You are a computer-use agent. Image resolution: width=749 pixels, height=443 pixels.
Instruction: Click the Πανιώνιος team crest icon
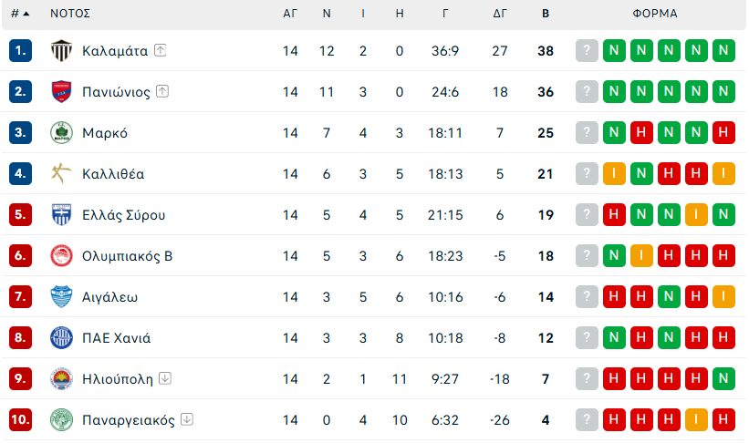(x=61, y=92)
